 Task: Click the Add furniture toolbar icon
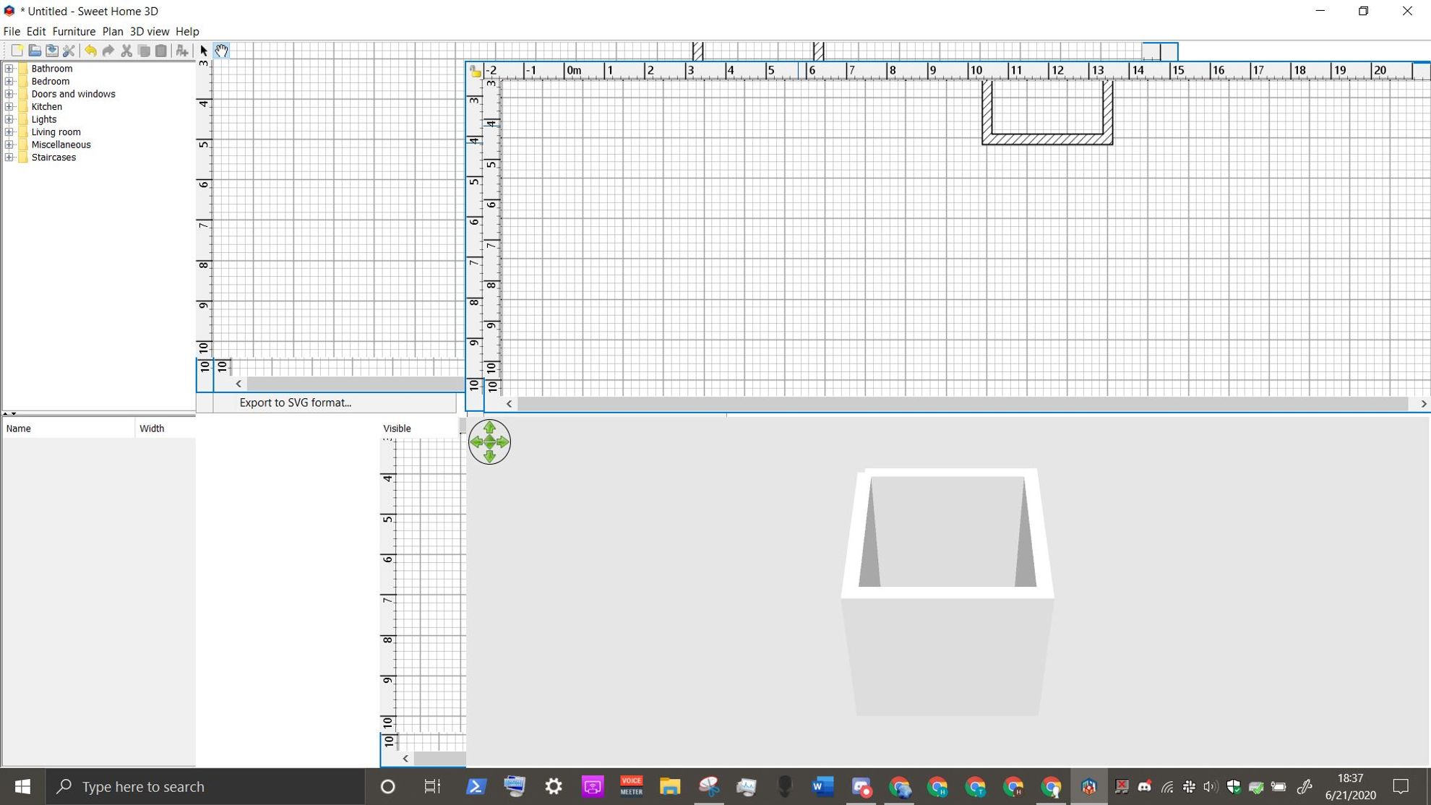pyautogui.click(x=181, y=51)
